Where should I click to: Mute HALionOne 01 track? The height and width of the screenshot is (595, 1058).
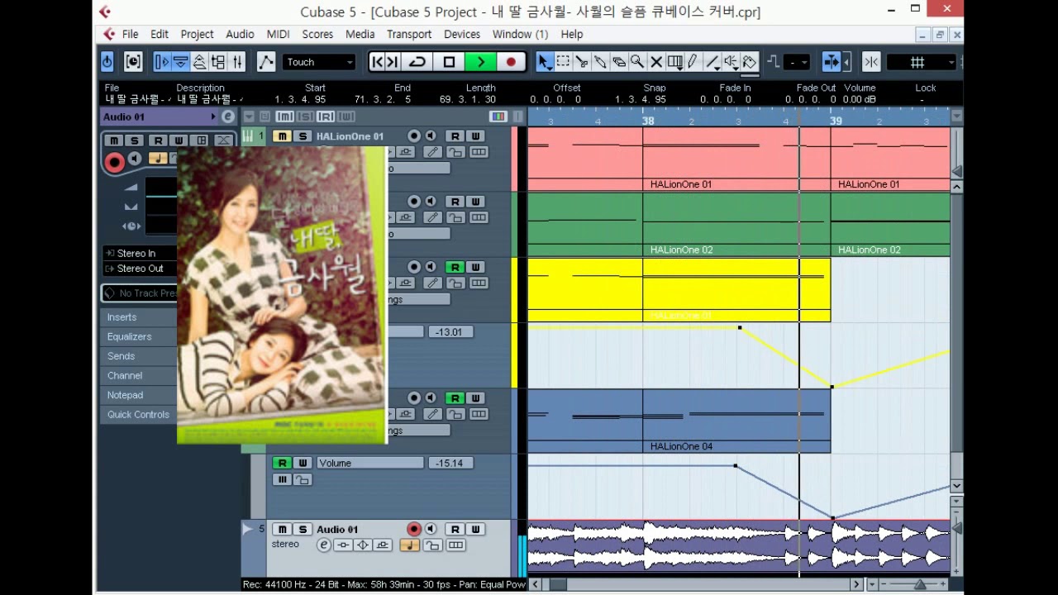pyautogui.click(x=283, y=136)
